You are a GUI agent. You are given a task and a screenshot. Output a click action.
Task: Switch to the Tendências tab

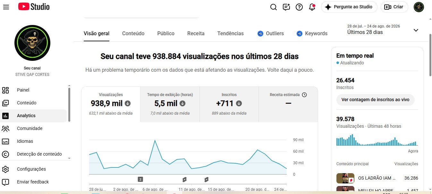coord(230,33)
